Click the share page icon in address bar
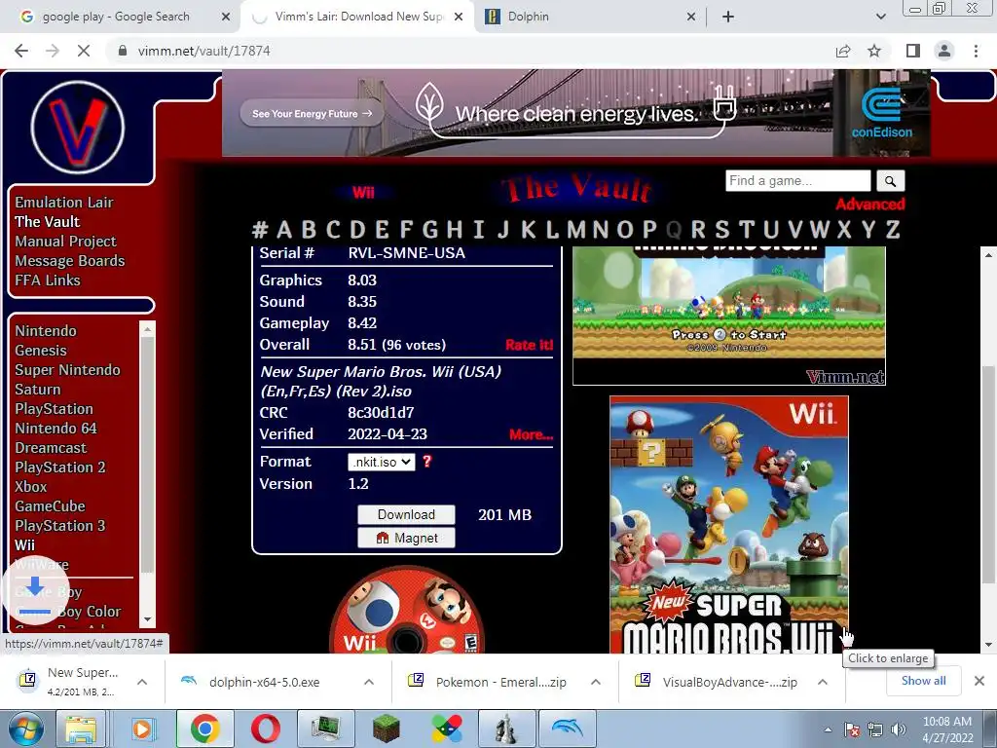997x748 pixels. [843, 51]
